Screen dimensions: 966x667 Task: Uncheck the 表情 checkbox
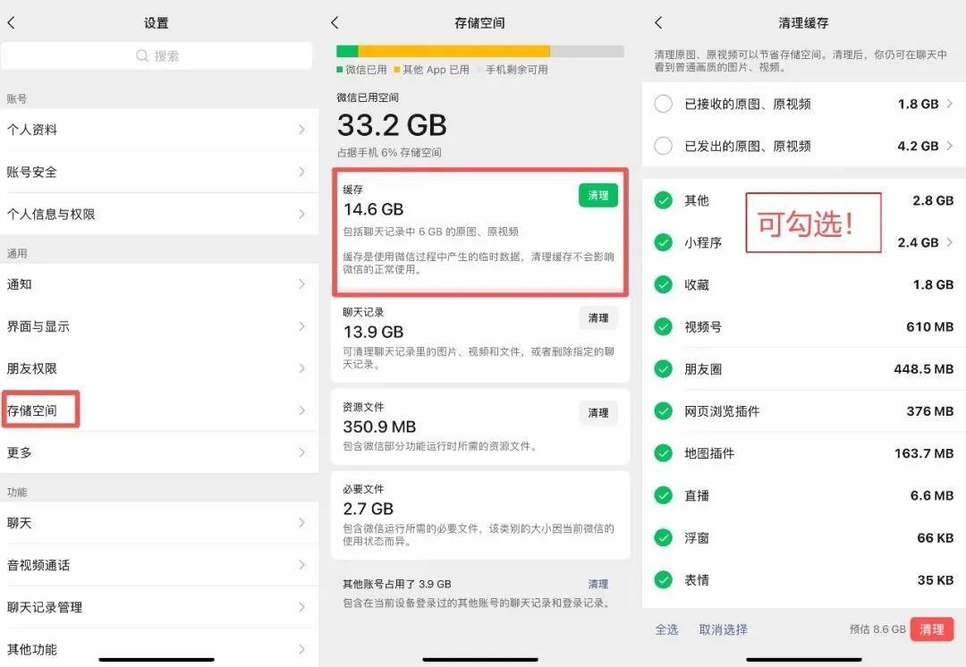[663, 579]
